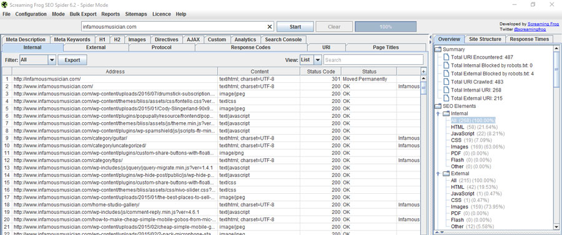This screenshot has width=562, height=235.
Task: Open the Mode menu
Action: click(58, 14)
